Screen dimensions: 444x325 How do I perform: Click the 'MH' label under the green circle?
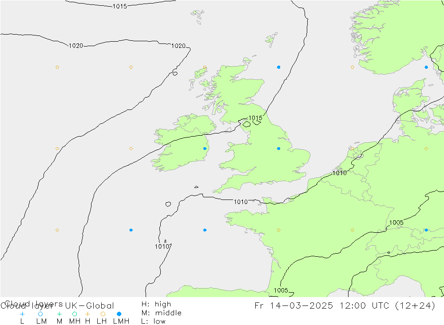(x=75, y=321)
